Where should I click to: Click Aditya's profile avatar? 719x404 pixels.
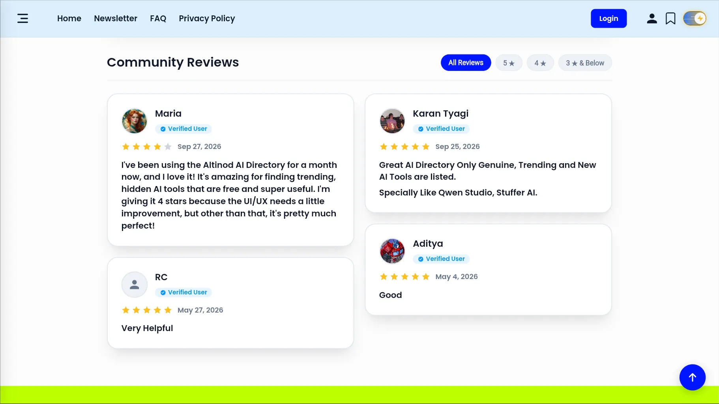[x=392, y=251]
